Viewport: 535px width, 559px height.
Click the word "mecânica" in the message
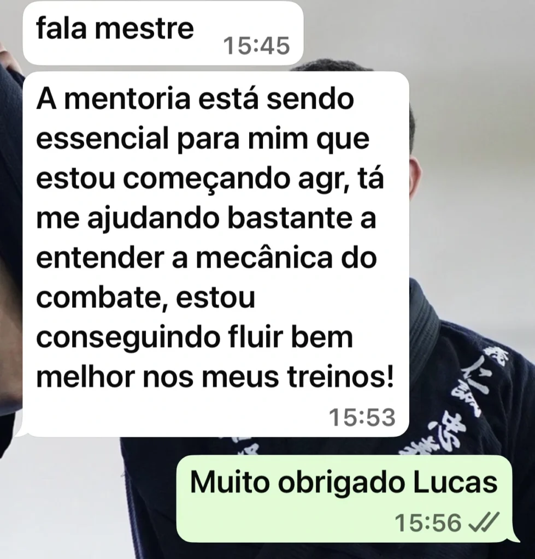[264, 258]
